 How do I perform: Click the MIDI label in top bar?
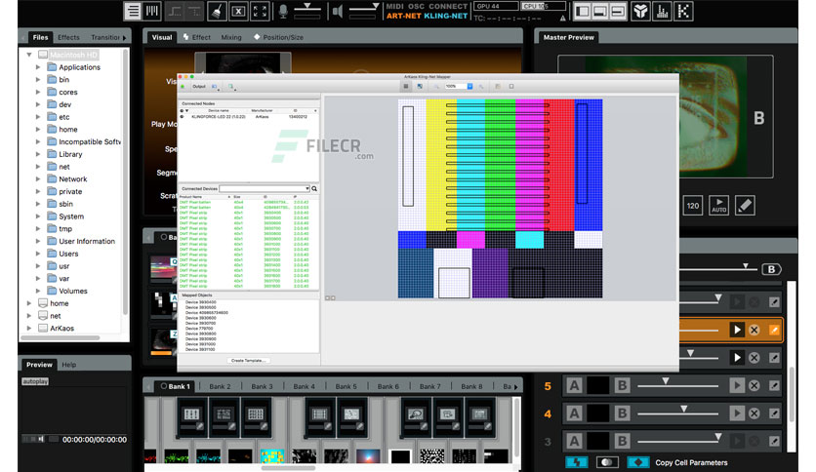[x=395, y=6]
